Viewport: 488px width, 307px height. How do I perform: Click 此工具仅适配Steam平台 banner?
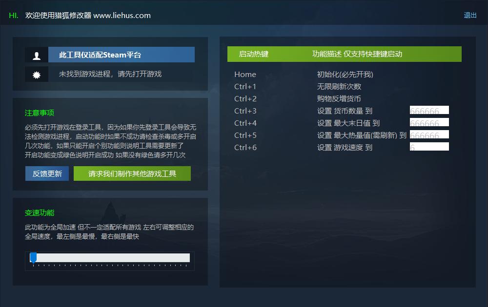pyautogui.click(x=122, y=55)
